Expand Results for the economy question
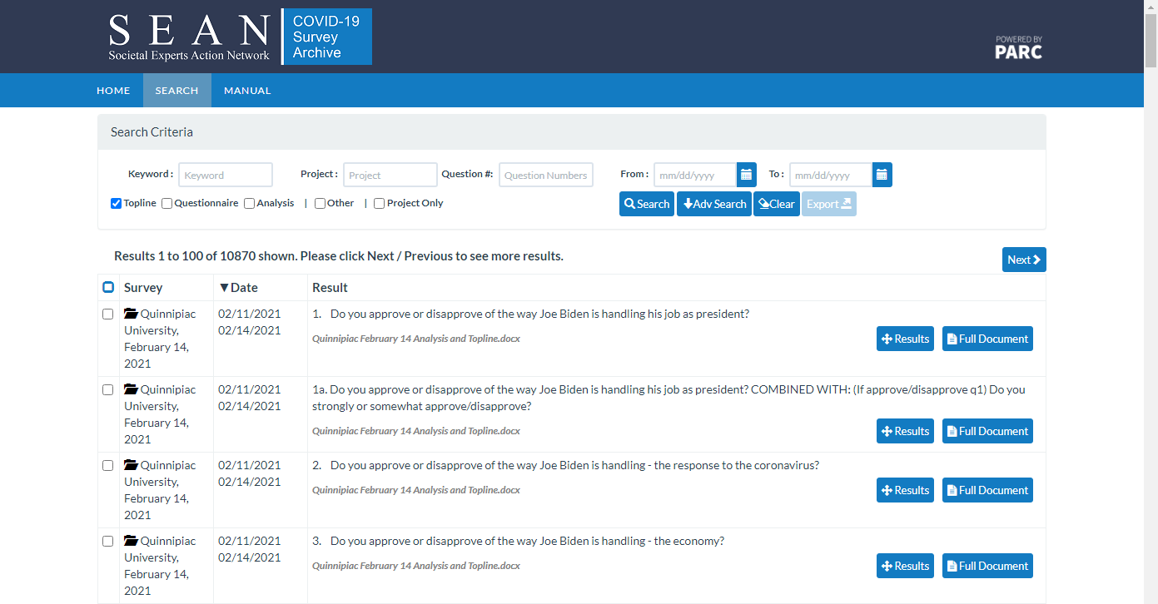Viewport: 1158px width, 604px height. coord(905,566)
